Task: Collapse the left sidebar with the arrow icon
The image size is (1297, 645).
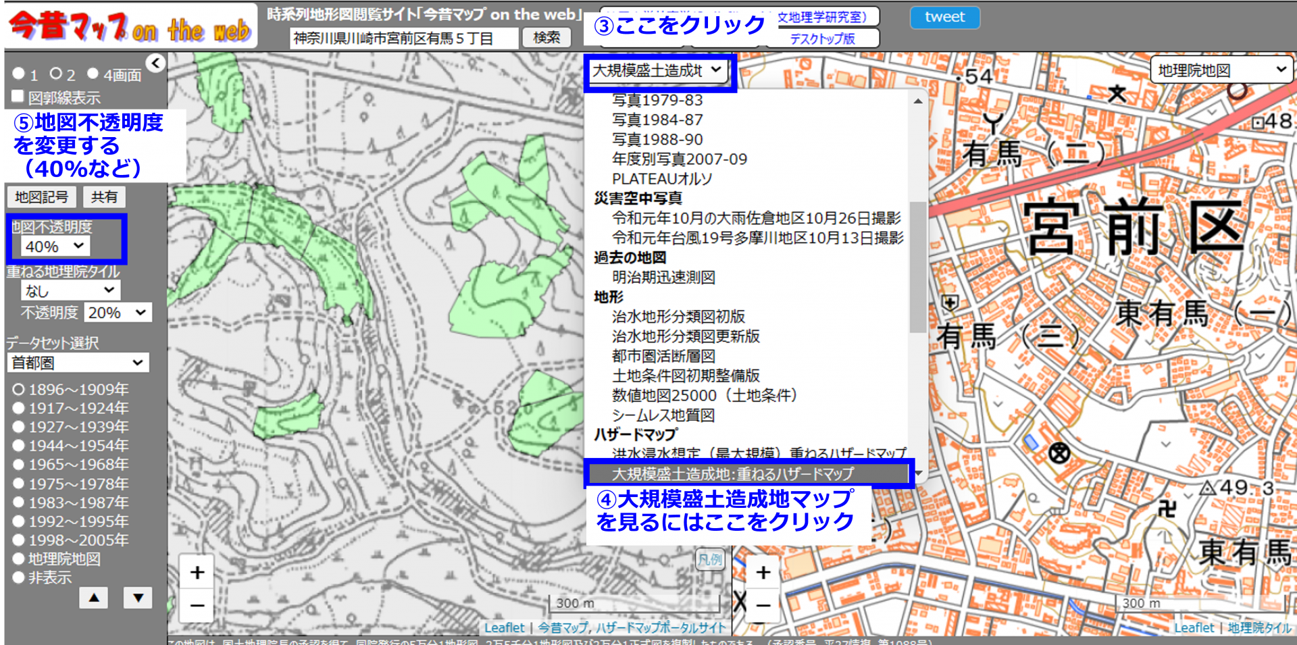Action: coord(155,63)
